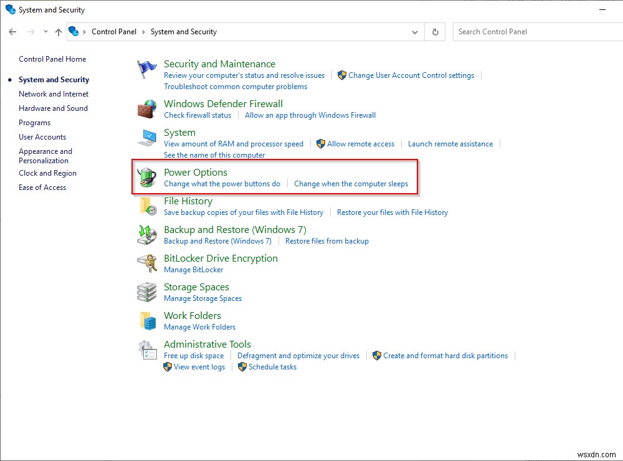Click shield icon beside Schedule tasks
This screenshot has width=623, height=461.
click(242, 366)
